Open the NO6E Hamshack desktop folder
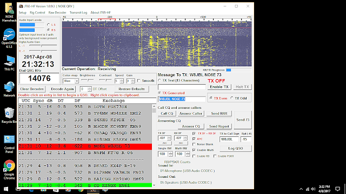The image size is (346, 194). [9, 12]
